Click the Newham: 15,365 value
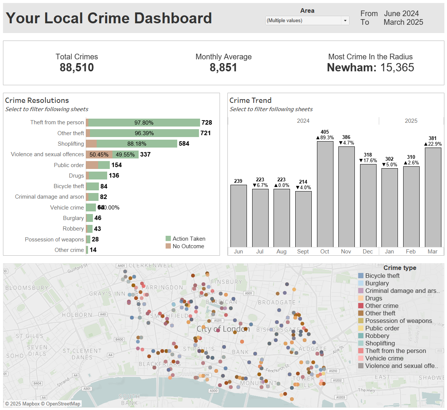 tap(370, 68)
